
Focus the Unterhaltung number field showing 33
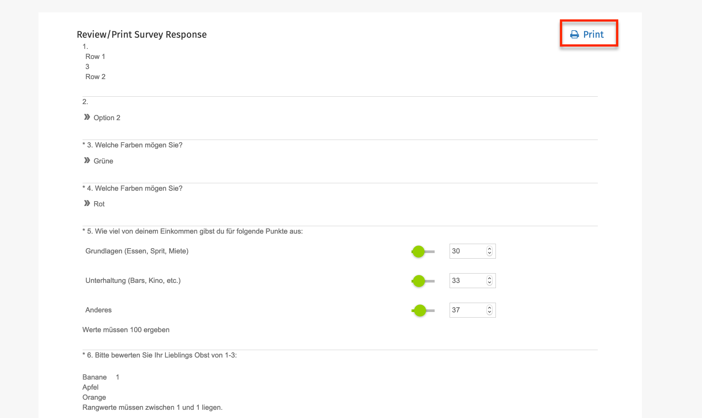(467, 281)
